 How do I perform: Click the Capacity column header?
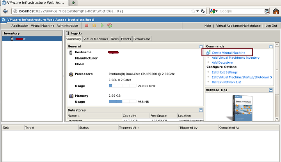coord(136,116)
